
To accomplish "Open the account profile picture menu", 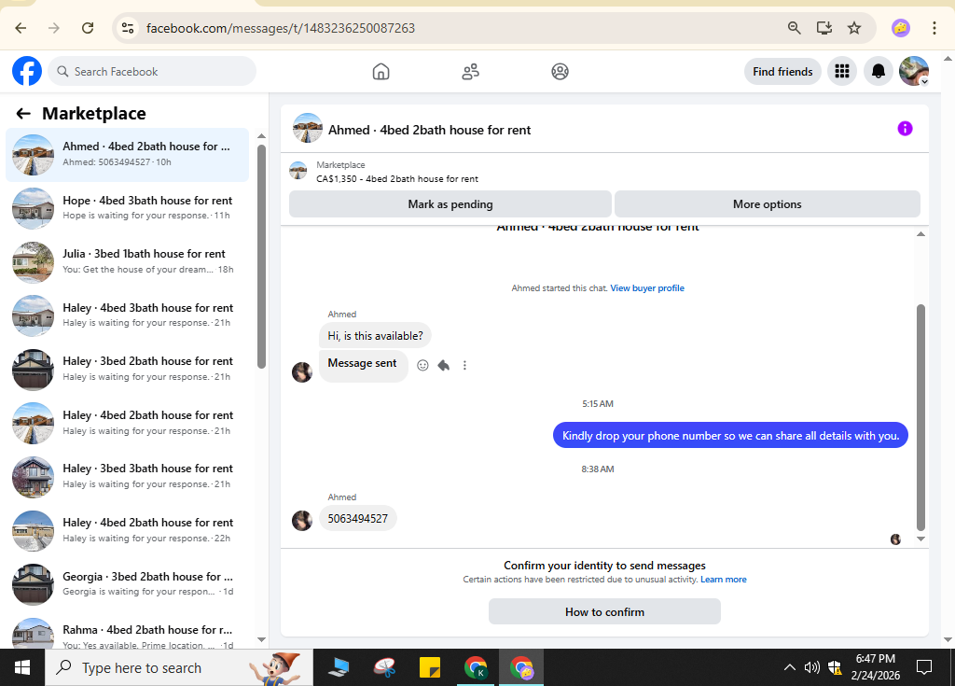I will [x=914, y=71].
